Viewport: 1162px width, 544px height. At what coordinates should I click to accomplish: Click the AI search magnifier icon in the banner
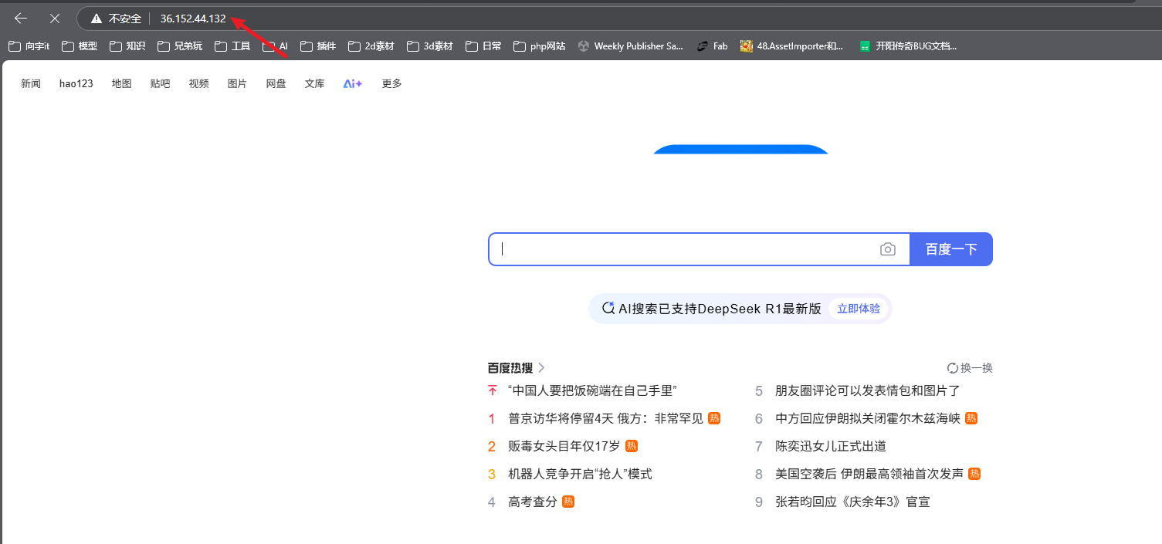pyautogui.click(x=607, y=308)
